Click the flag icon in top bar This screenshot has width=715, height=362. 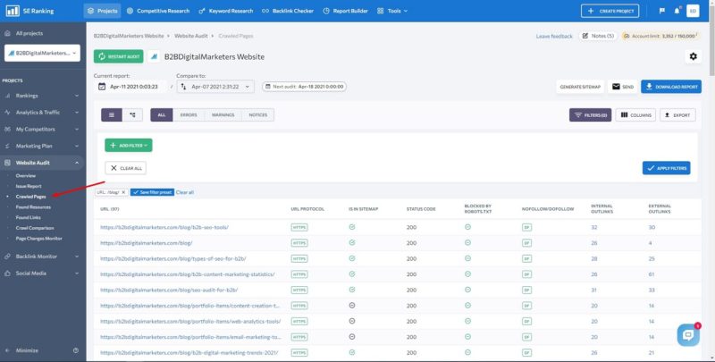pos(662,11)
